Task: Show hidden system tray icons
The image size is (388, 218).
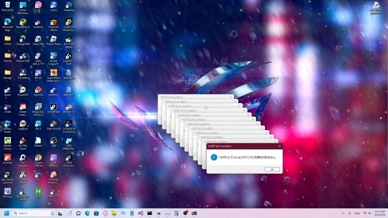Action: point(343,213)
